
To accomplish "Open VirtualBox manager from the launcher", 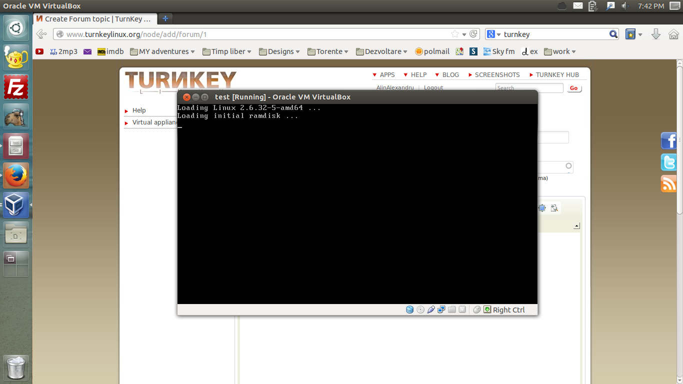I will [16, 205].
